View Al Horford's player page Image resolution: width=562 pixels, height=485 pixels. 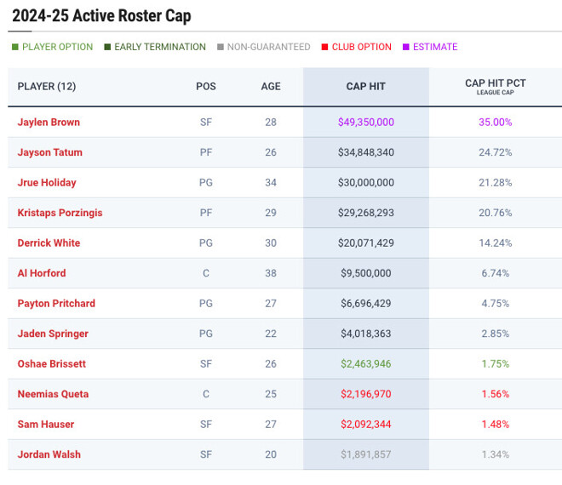click(x=42, y=273)
